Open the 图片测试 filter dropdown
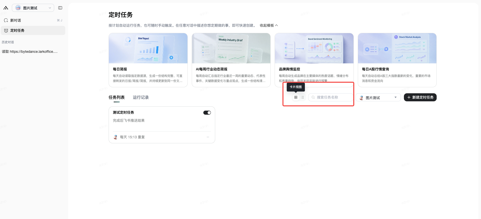Screen dimensions: 481x219 [x=378, y=98]
